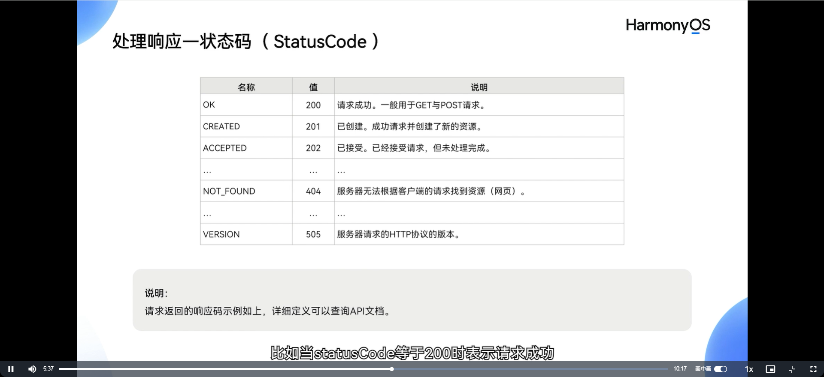Click the 画中画 label
824x377 pixels.
click(x=703, y=369)
